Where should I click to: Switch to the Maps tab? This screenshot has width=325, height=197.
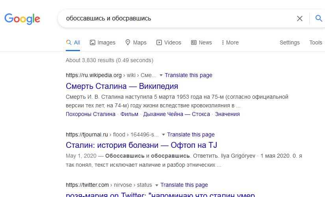(136, 42)
